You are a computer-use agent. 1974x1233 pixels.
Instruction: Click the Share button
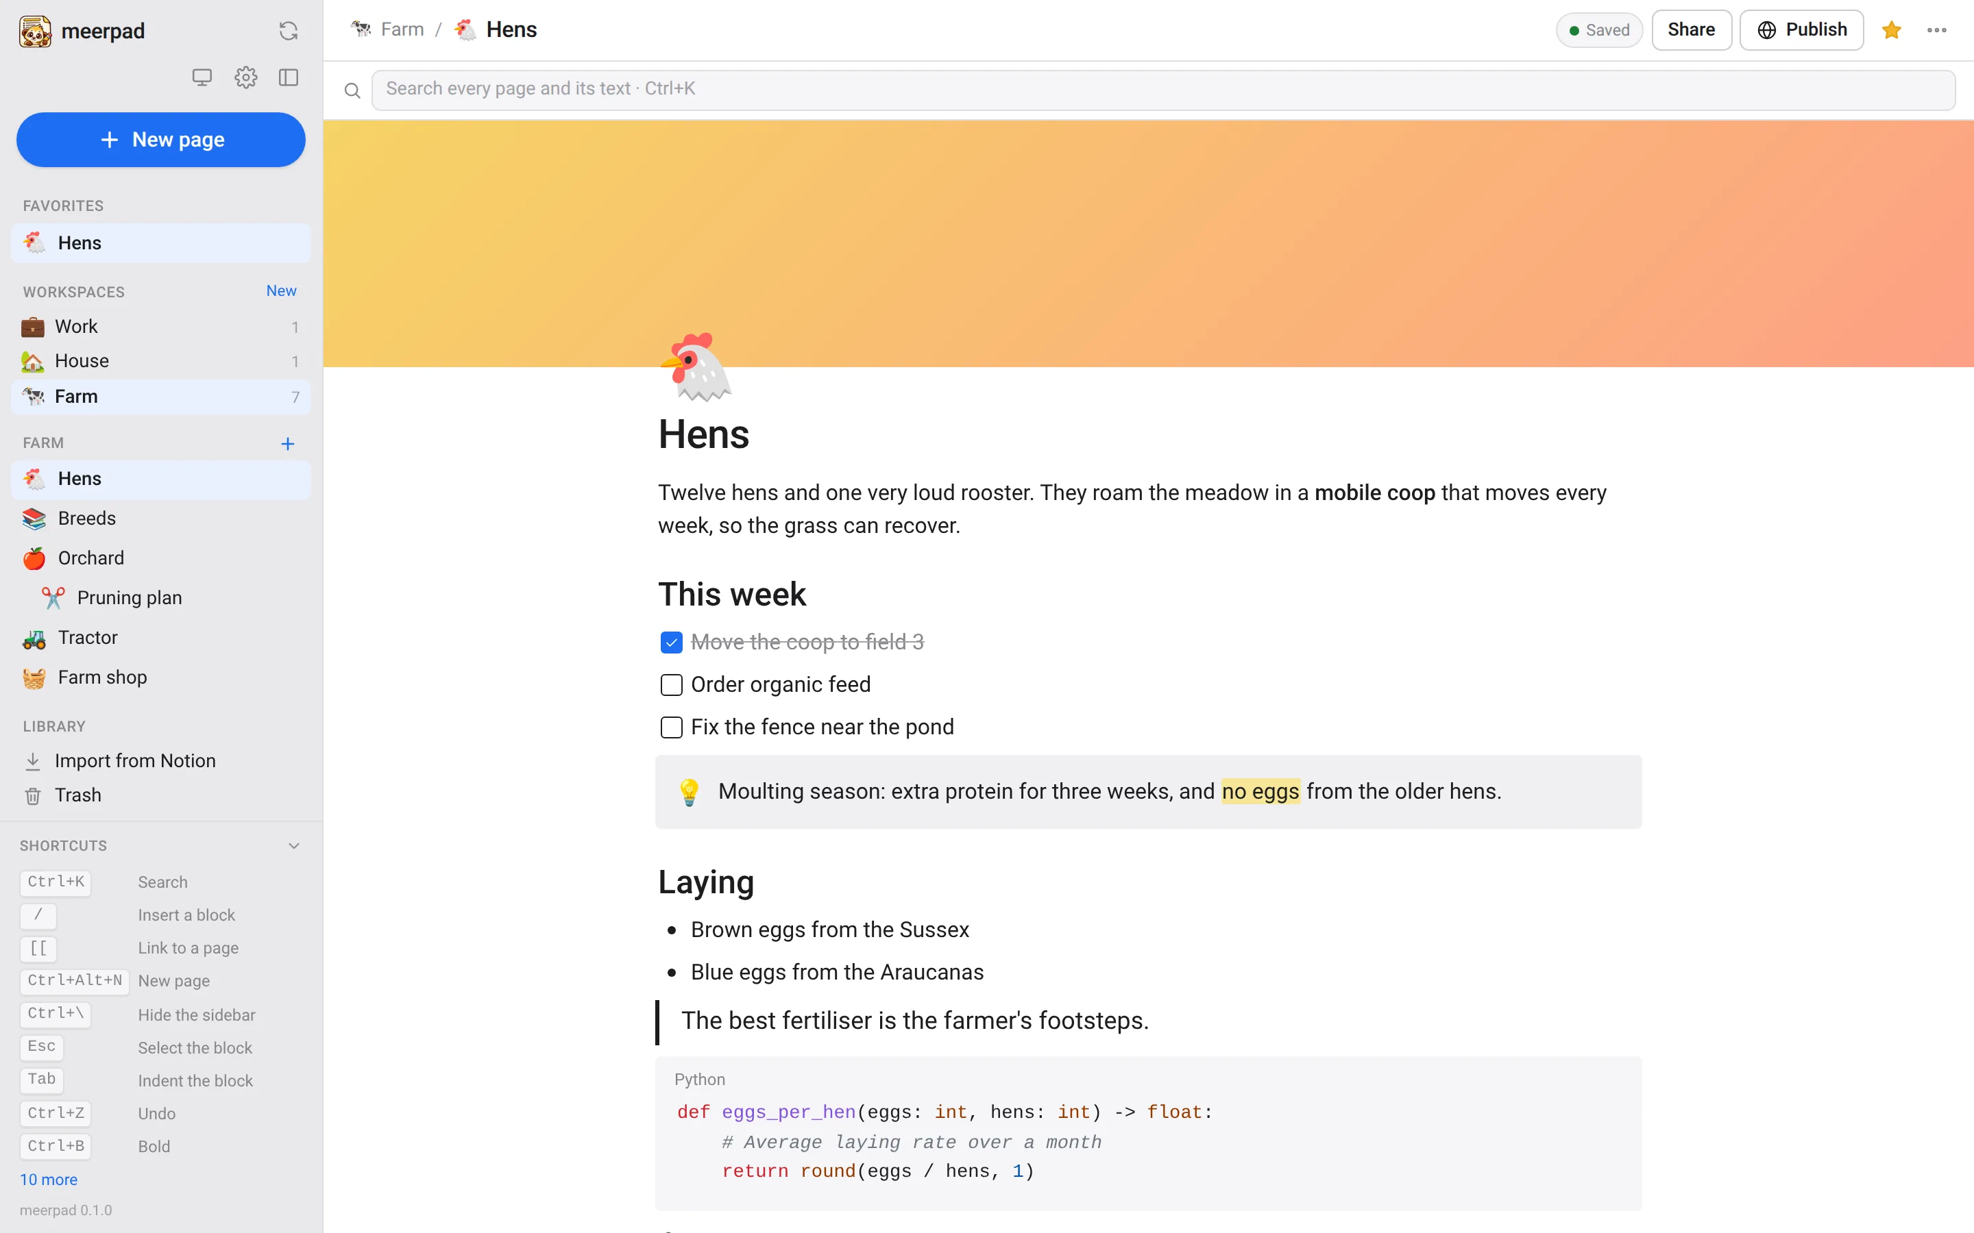(1691, 30)
